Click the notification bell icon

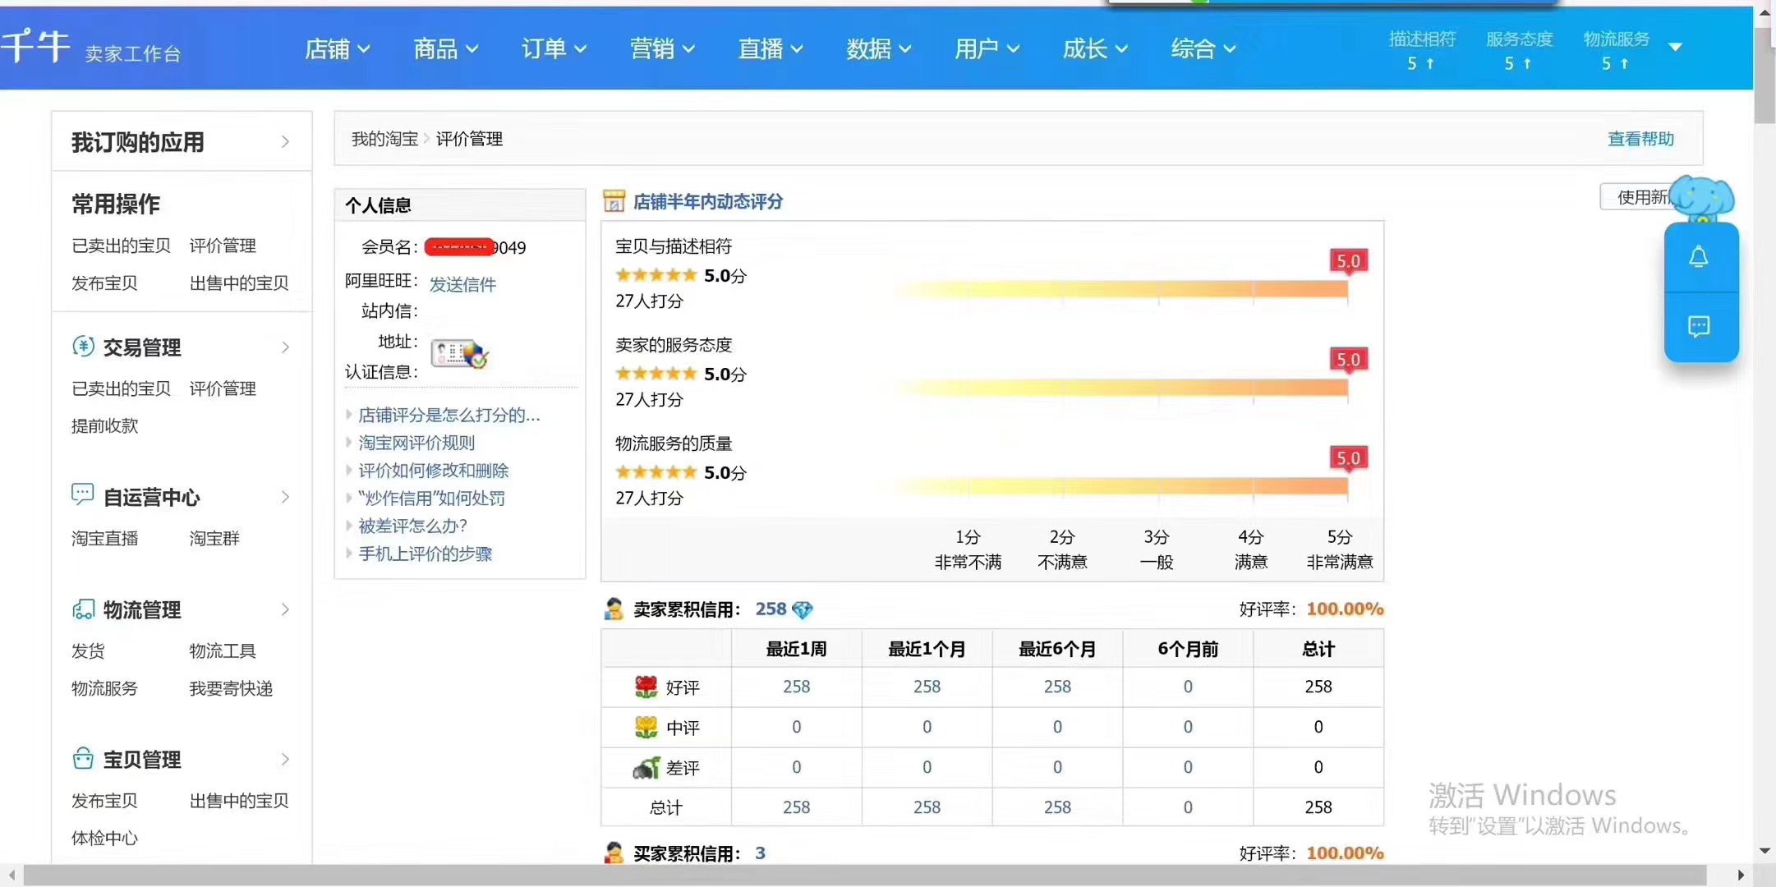tap(1699, 257)
